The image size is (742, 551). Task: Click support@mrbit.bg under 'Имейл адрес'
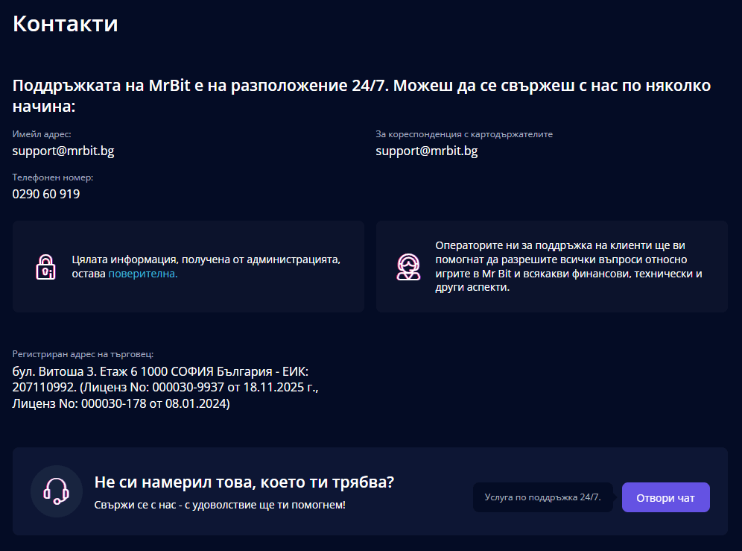click(63, 151)
